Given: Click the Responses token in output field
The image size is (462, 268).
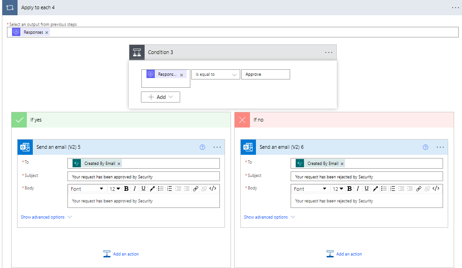Looking at the screenshot, I should click(30, 32).
